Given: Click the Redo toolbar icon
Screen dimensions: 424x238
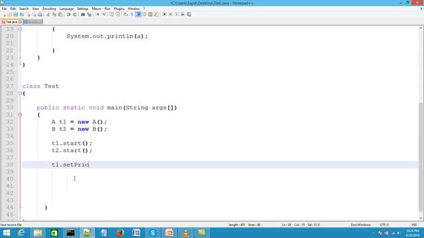Looking at the screenshot, I should (75, 15).
